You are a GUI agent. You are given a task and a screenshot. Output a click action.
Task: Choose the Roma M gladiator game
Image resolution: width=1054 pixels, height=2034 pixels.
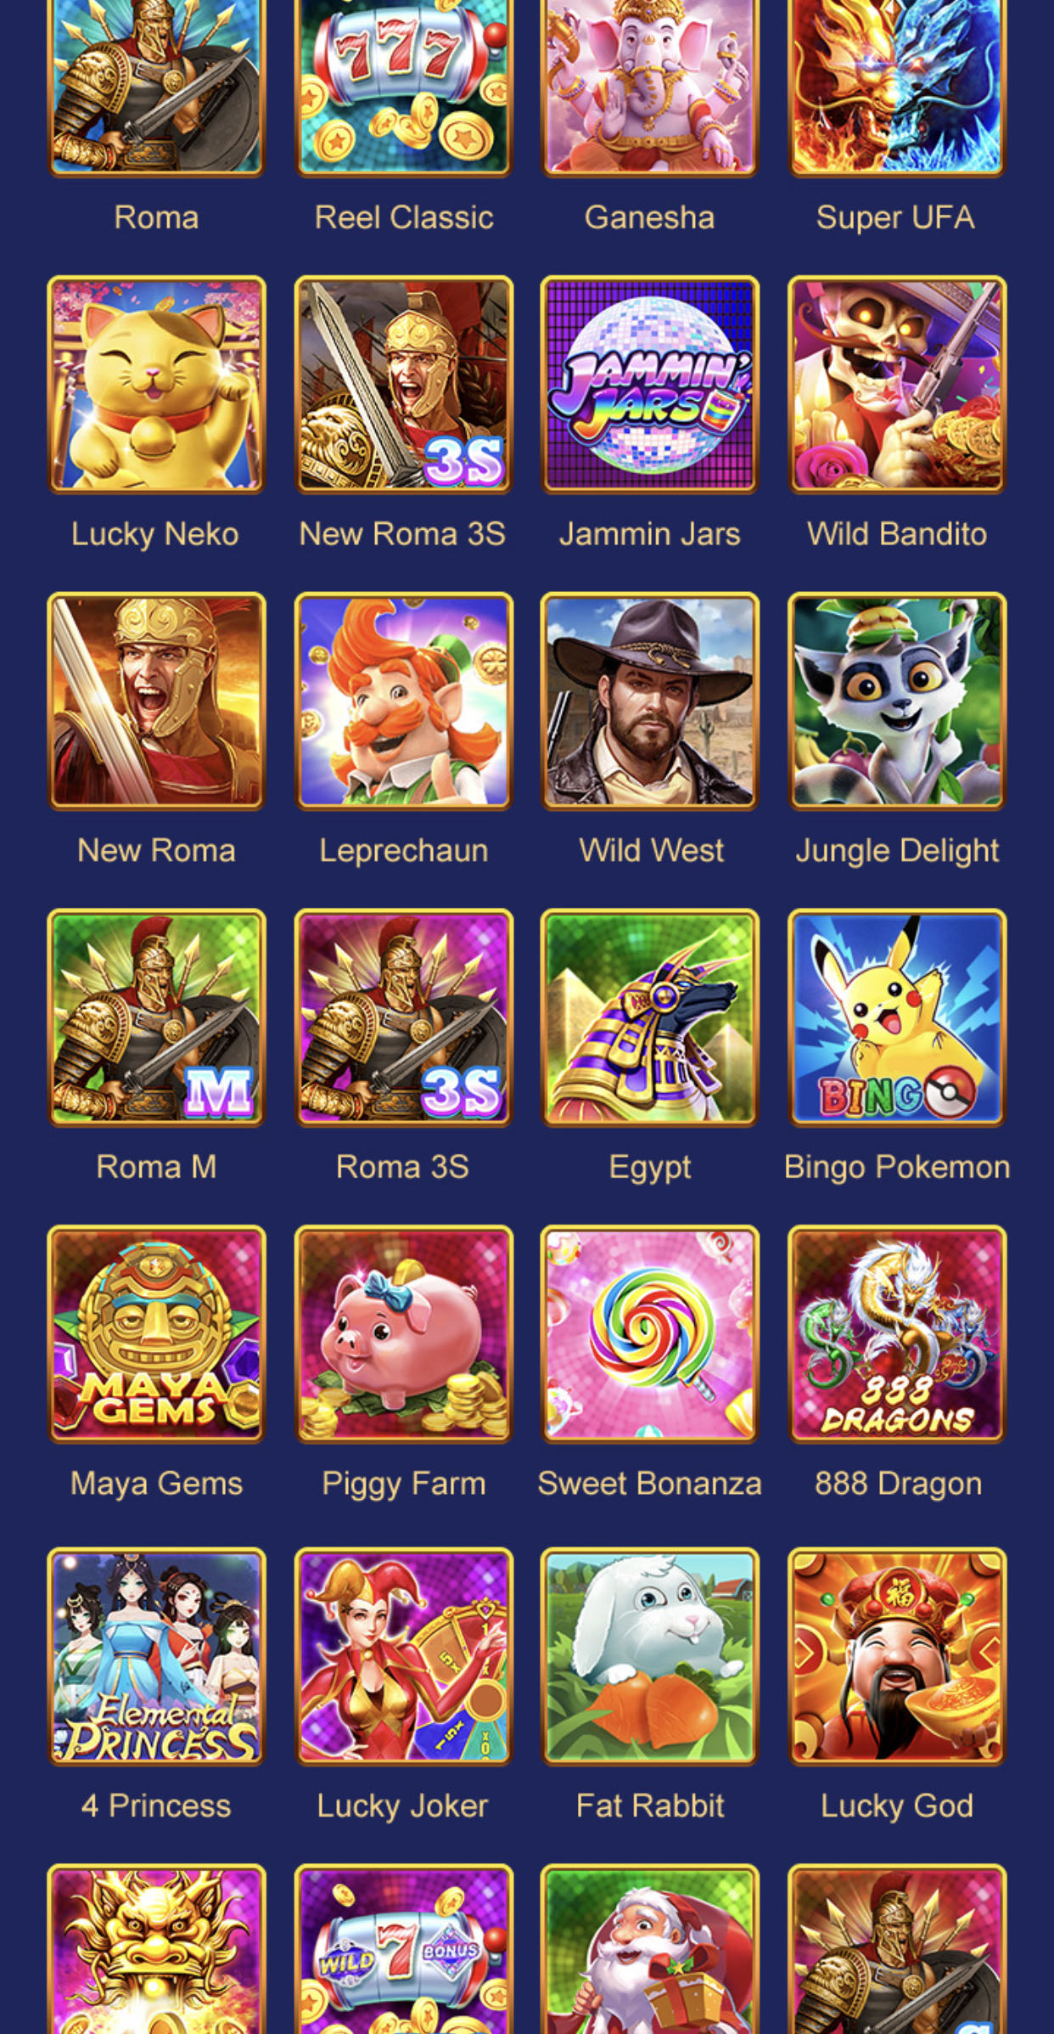156,1017
